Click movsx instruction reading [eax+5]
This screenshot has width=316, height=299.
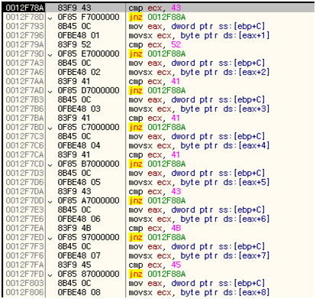pyautogui.click(x=199, y=182)
